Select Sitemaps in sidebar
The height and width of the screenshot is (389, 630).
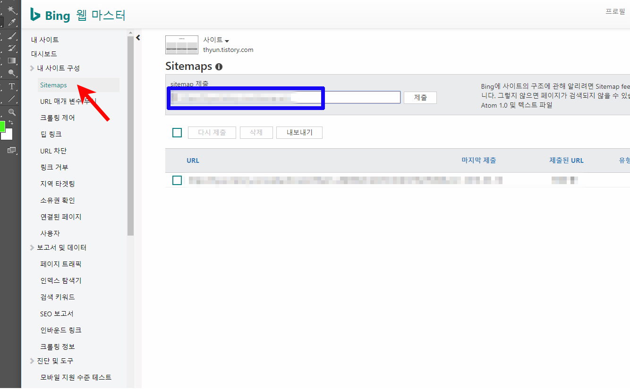tap(78, 85)
